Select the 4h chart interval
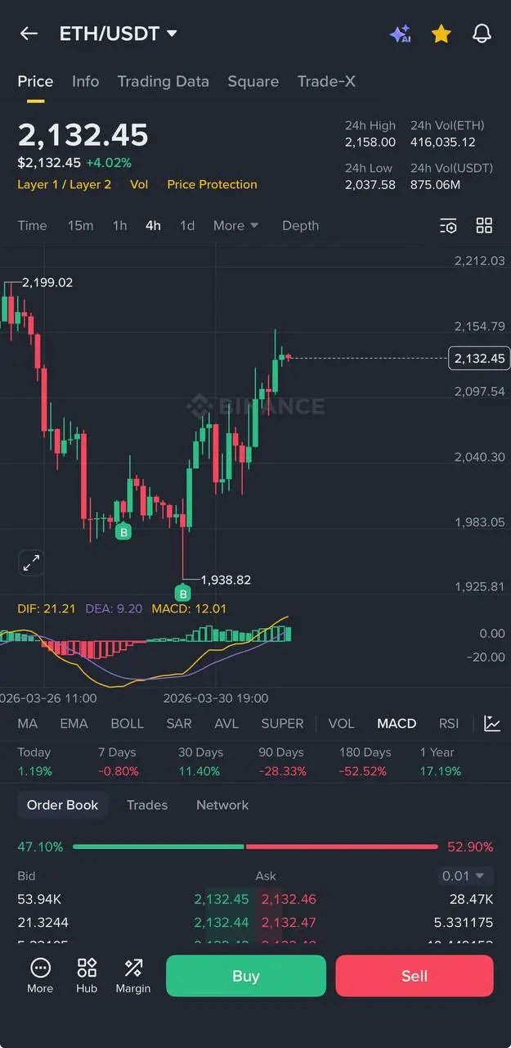This screenshot has height=1048, width=511. click(x=153, y=225)
